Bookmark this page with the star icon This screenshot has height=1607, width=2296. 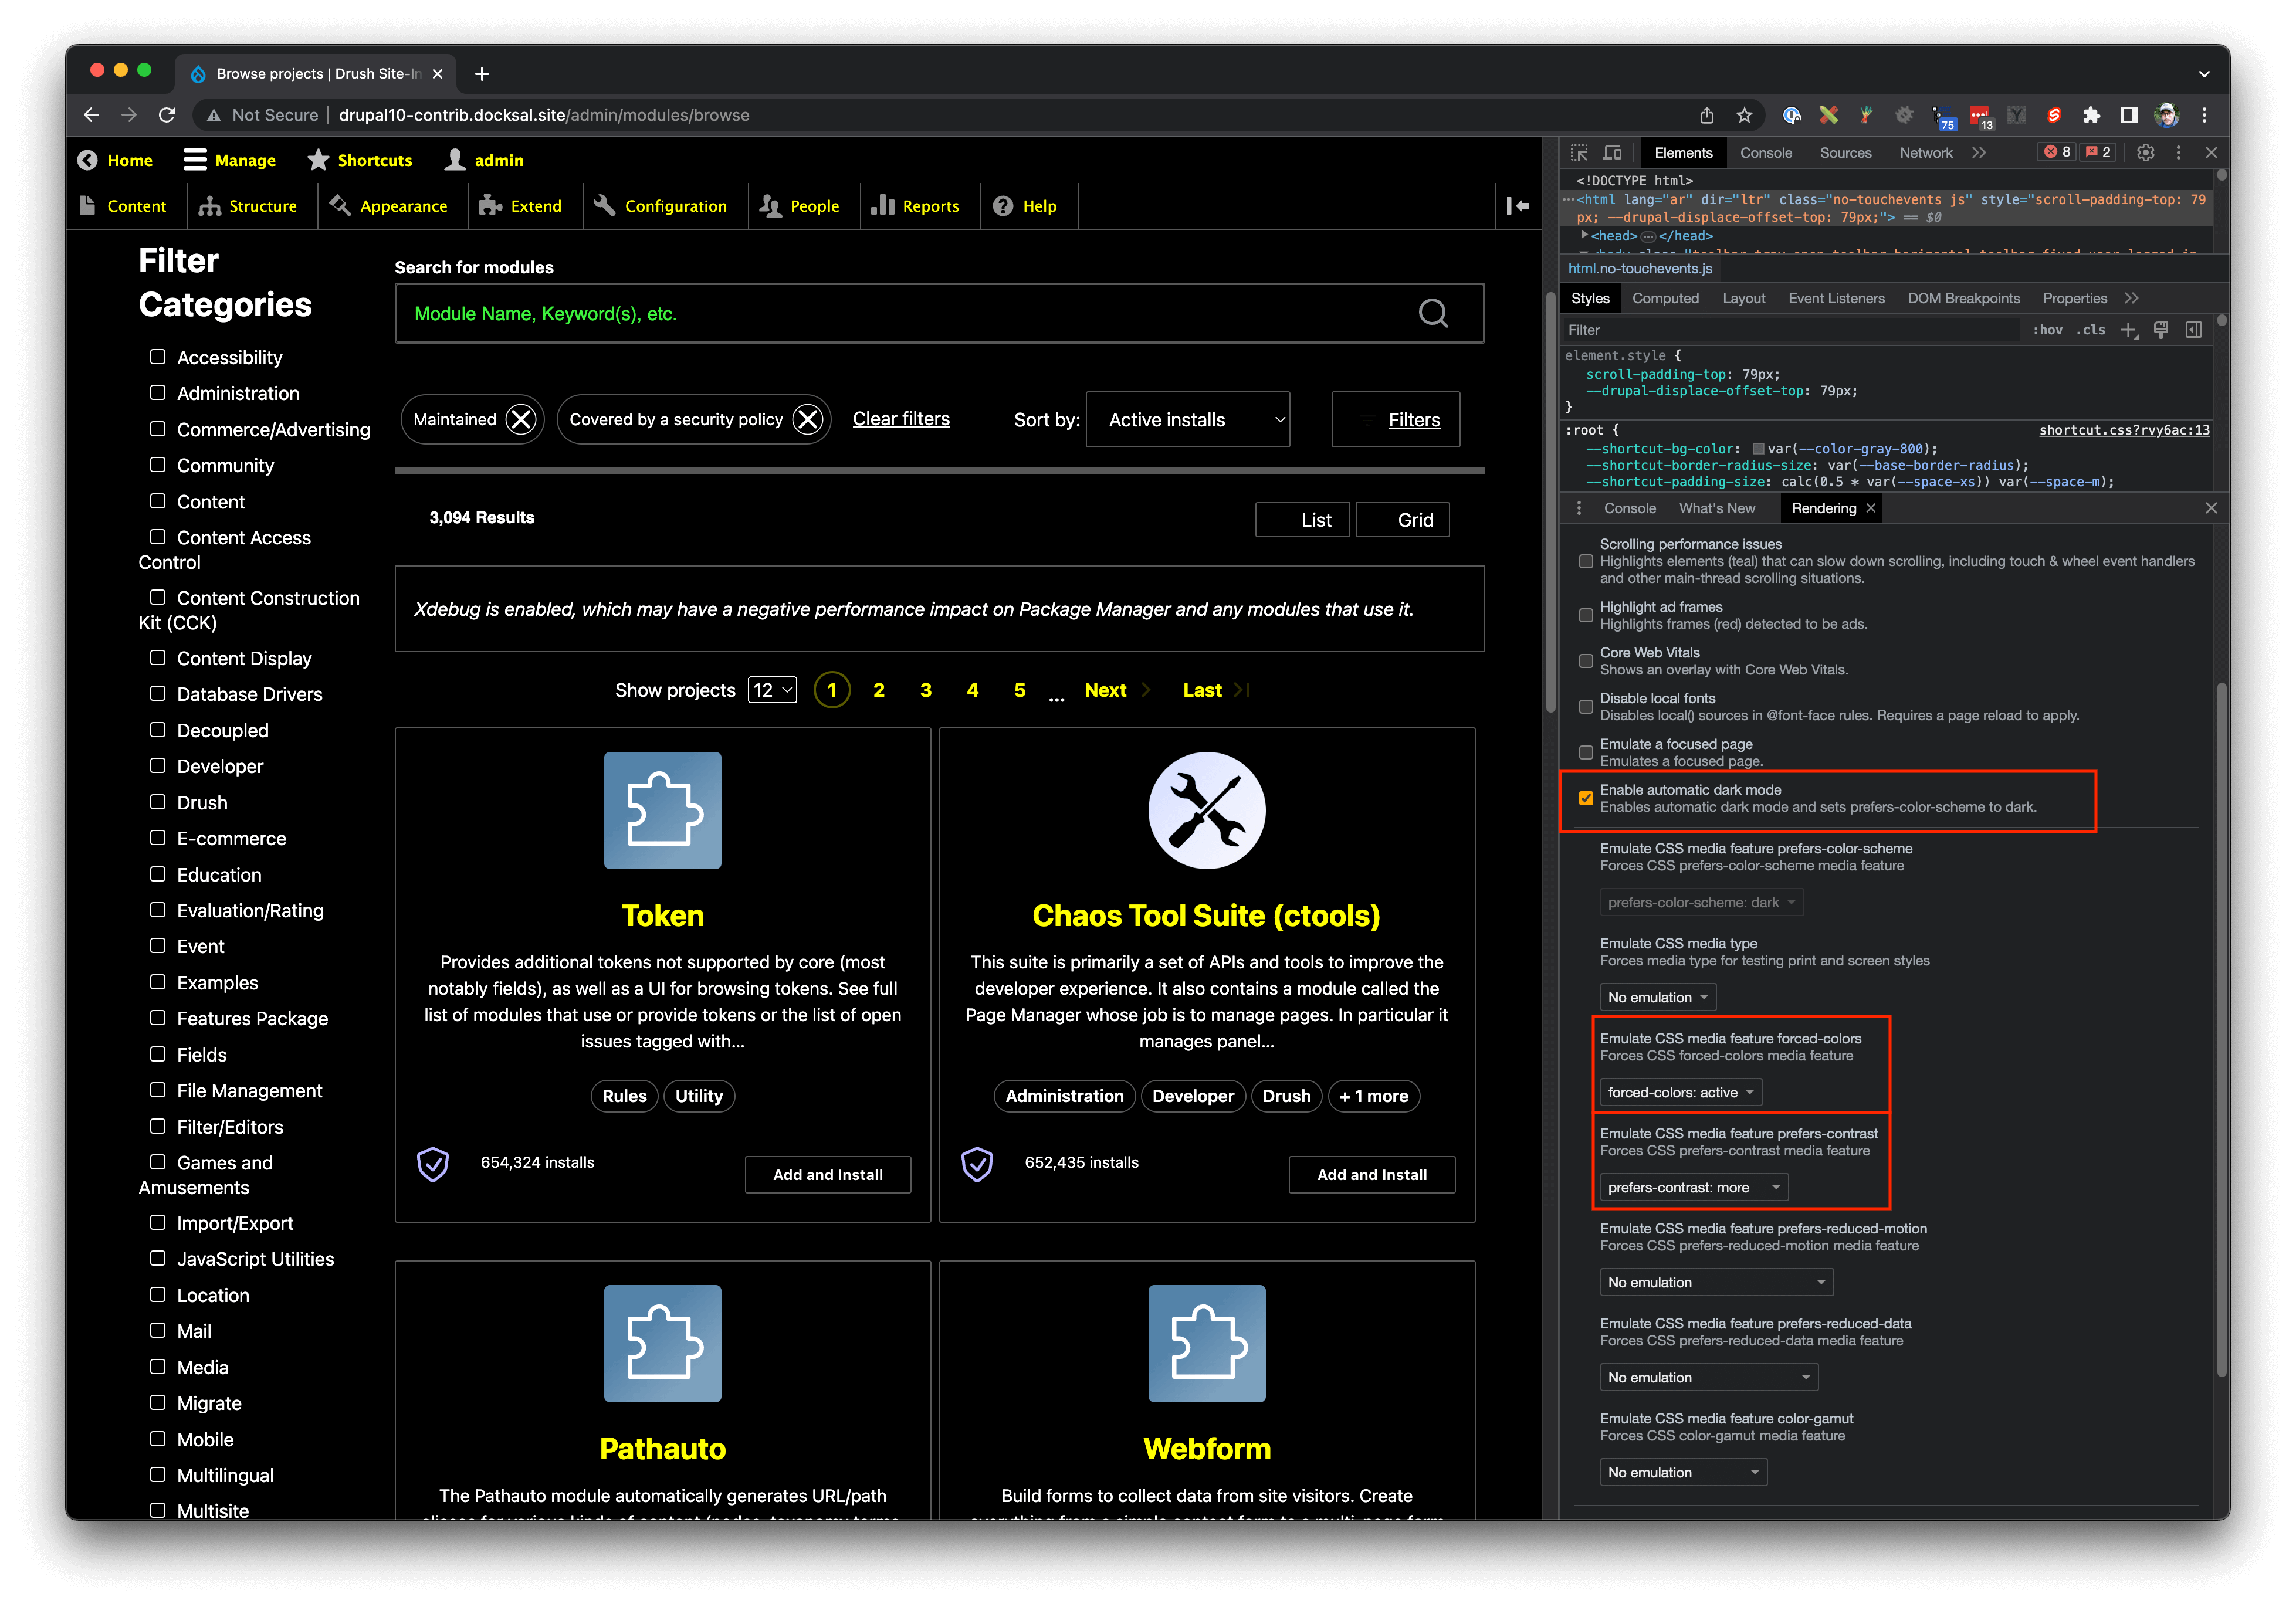click(x=1744, y=115)
